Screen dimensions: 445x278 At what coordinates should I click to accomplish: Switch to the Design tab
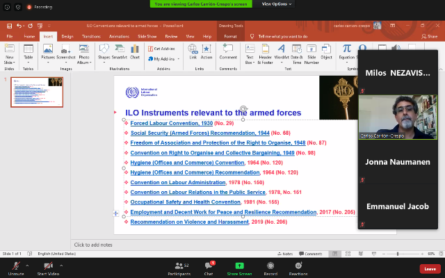click(x=67, y=36)
